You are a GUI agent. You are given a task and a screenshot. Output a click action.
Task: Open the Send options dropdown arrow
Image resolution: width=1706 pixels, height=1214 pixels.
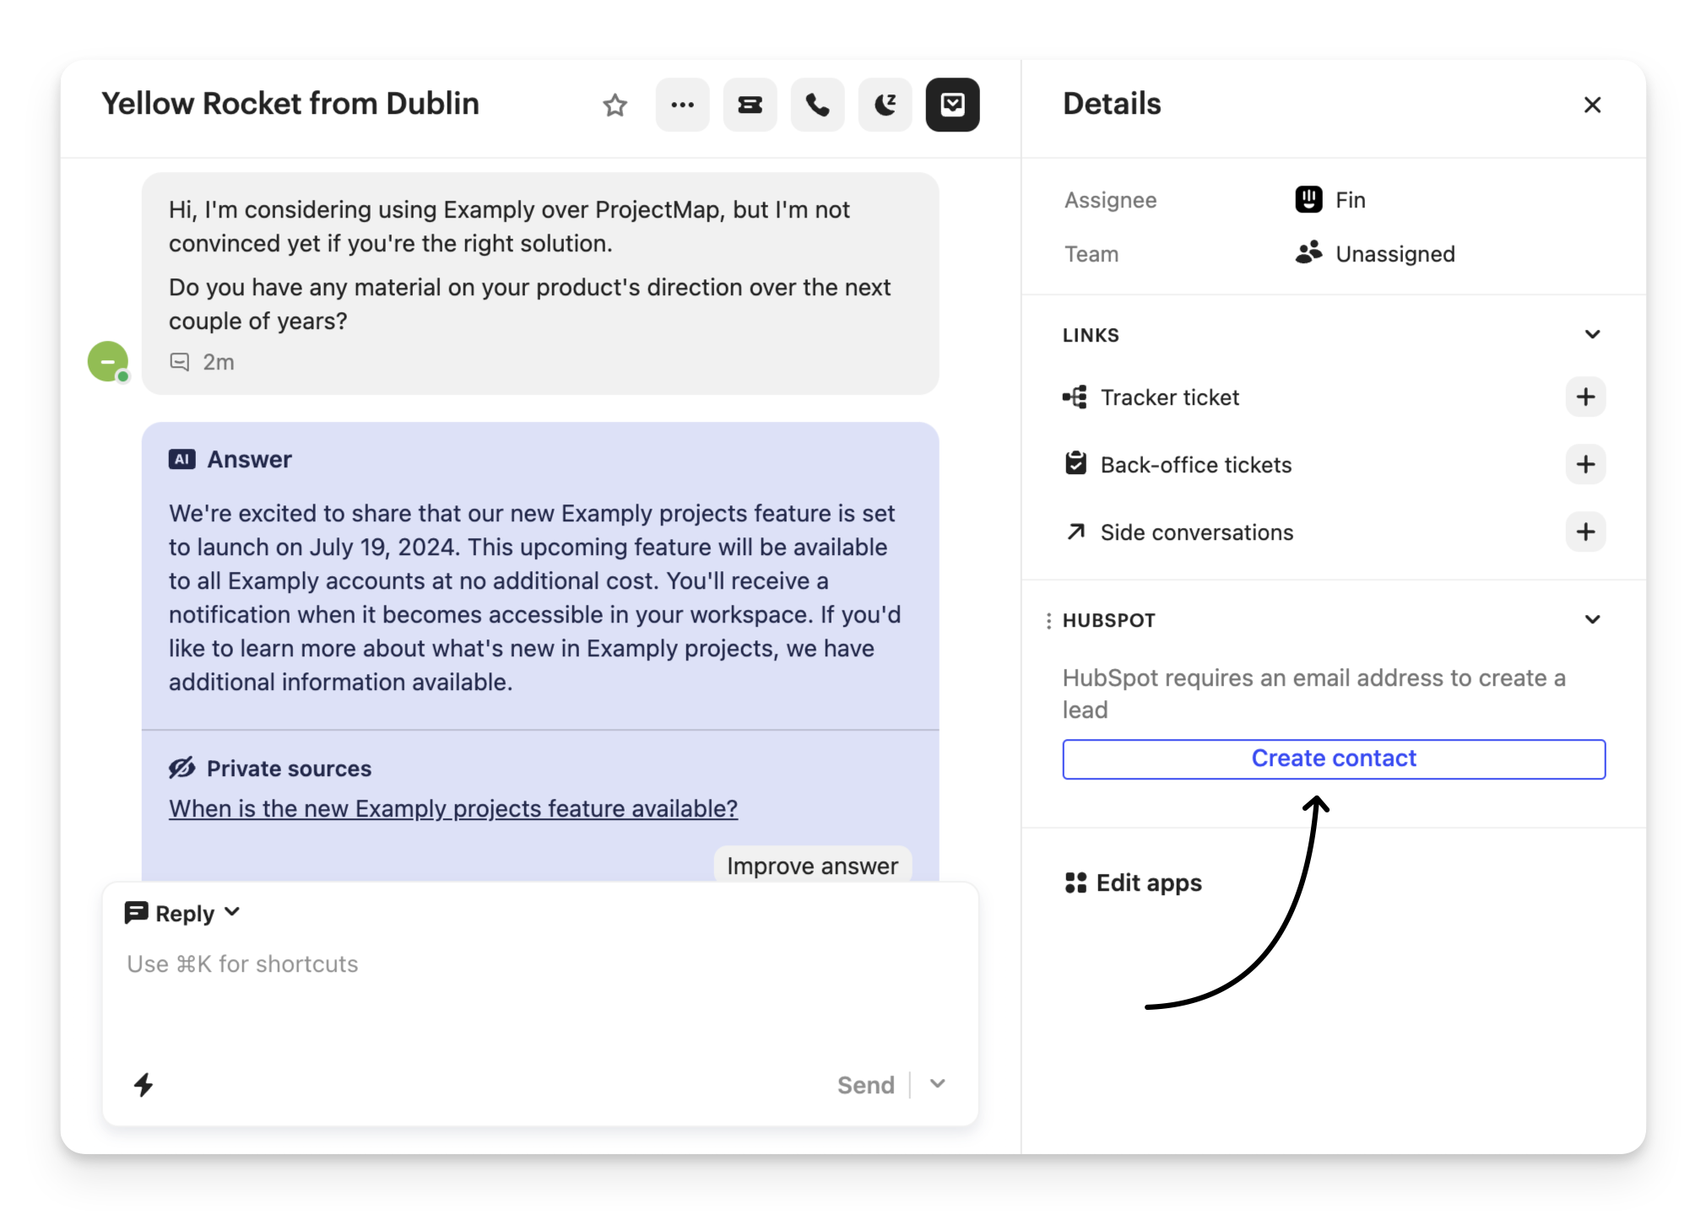pyautogui.click(x=937, y=1085)
